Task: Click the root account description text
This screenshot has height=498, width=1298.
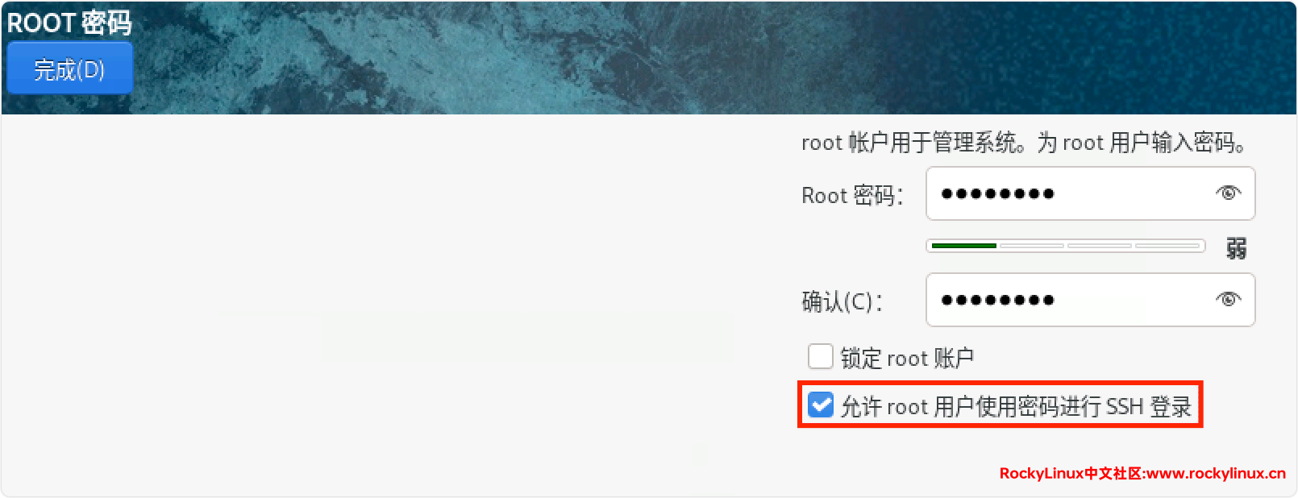Action: click(1024, 143)
